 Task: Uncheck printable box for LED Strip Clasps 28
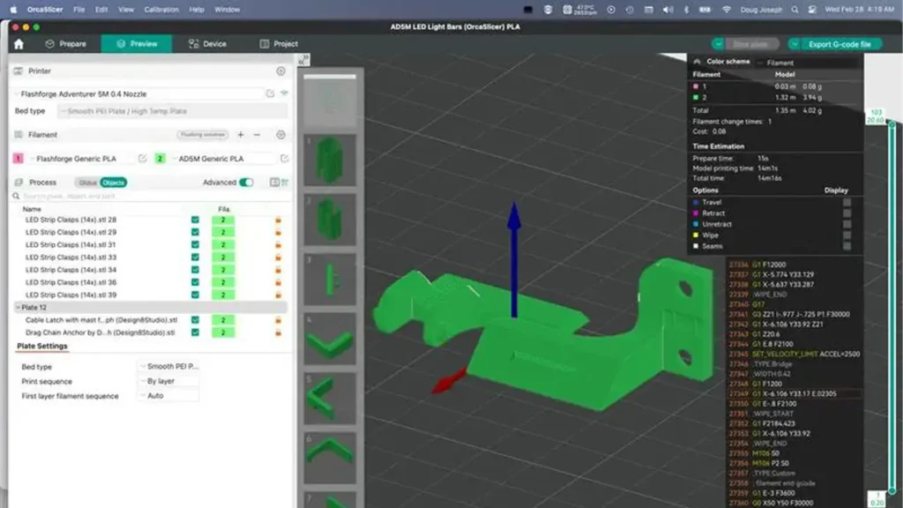pyautogui.click(x=195, y=220)
